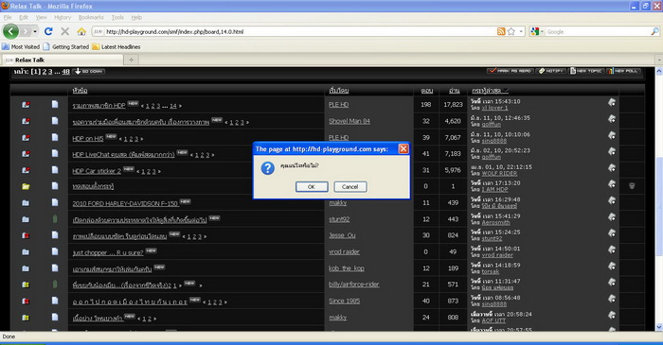This screenshot has height=345, width=663.
Task: Open the just chopper ... R u sure? topic
Action: [x=108, y=252]
